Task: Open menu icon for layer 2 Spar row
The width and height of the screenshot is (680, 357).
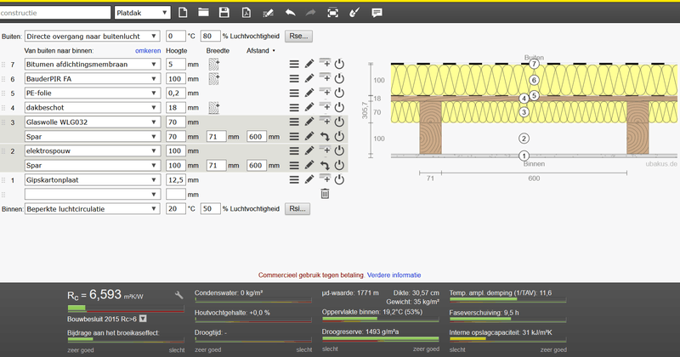Action: click(x=294, y=165)
